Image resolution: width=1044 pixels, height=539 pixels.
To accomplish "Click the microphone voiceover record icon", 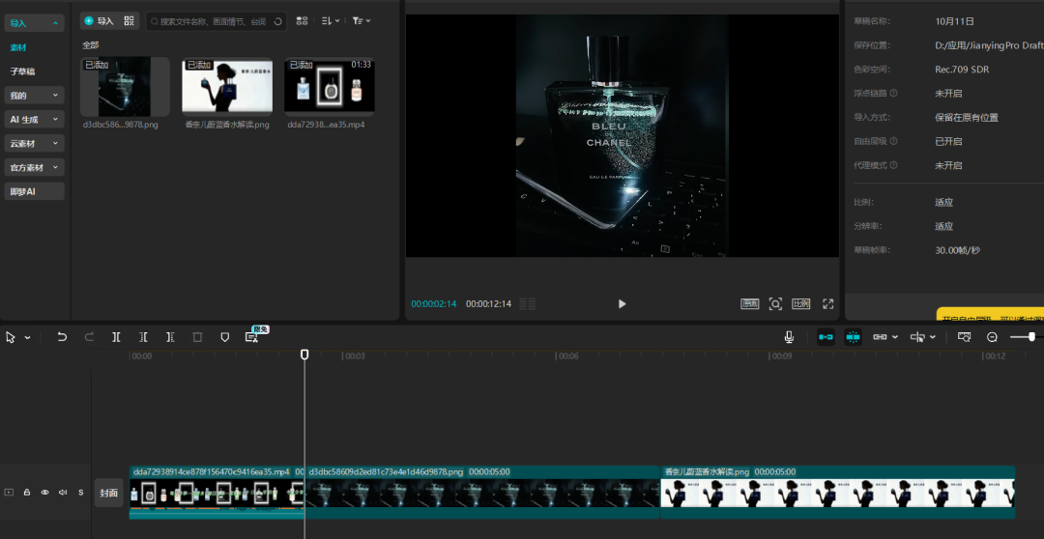I will (x=789, y=337).
